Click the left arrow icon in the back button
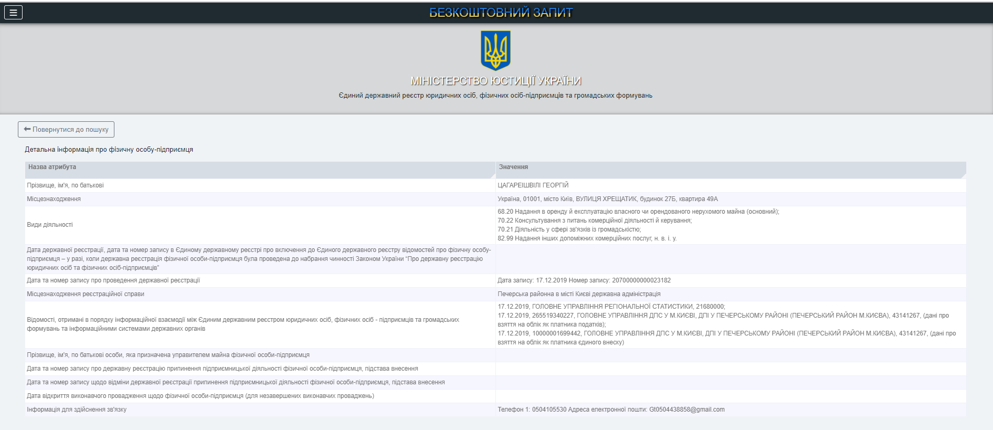 point(27,129)
